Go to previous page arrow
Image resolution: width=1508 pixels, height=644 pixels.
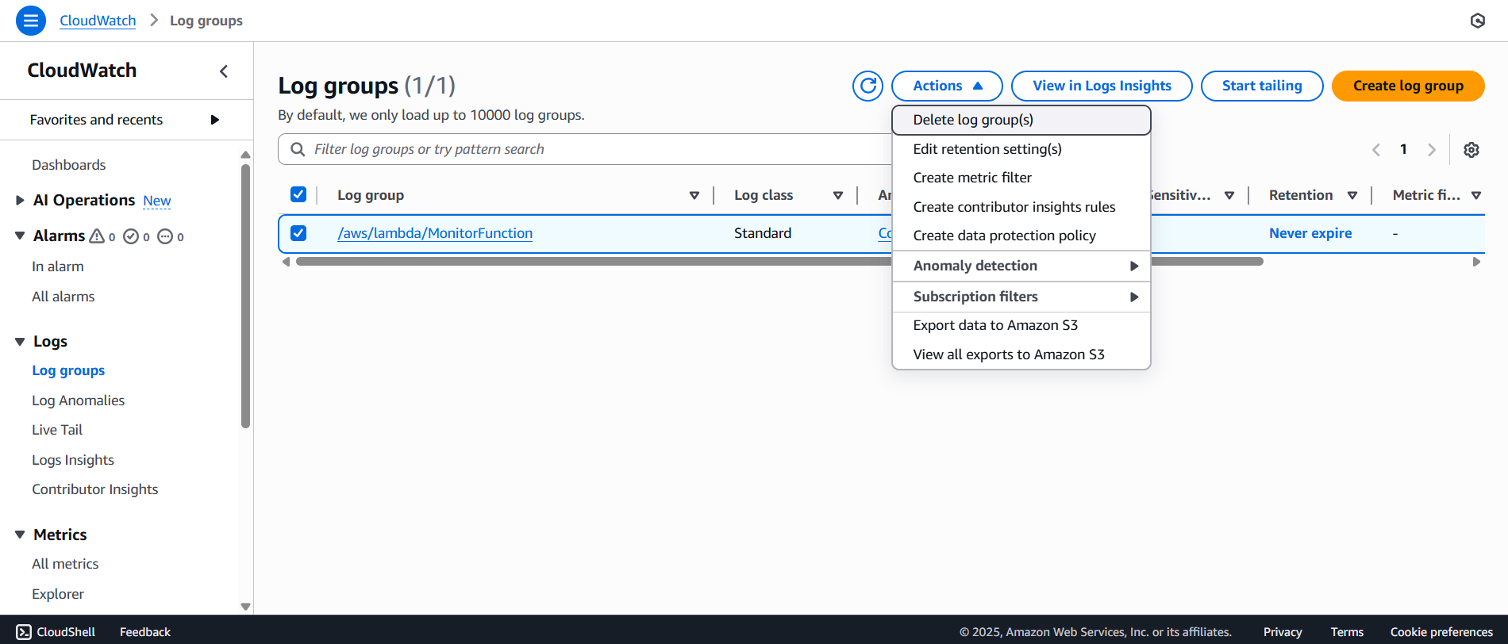1376,150
